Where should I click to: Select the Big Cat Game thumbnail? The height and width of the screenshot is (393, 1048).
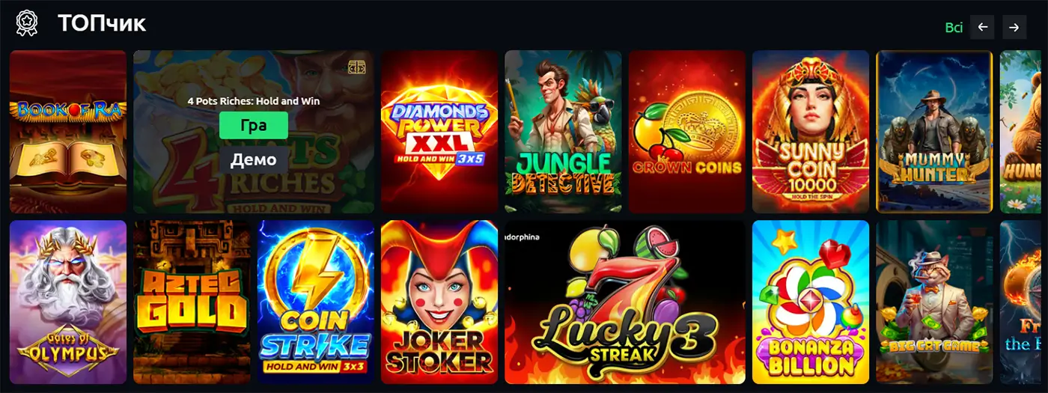pos(934,302)
